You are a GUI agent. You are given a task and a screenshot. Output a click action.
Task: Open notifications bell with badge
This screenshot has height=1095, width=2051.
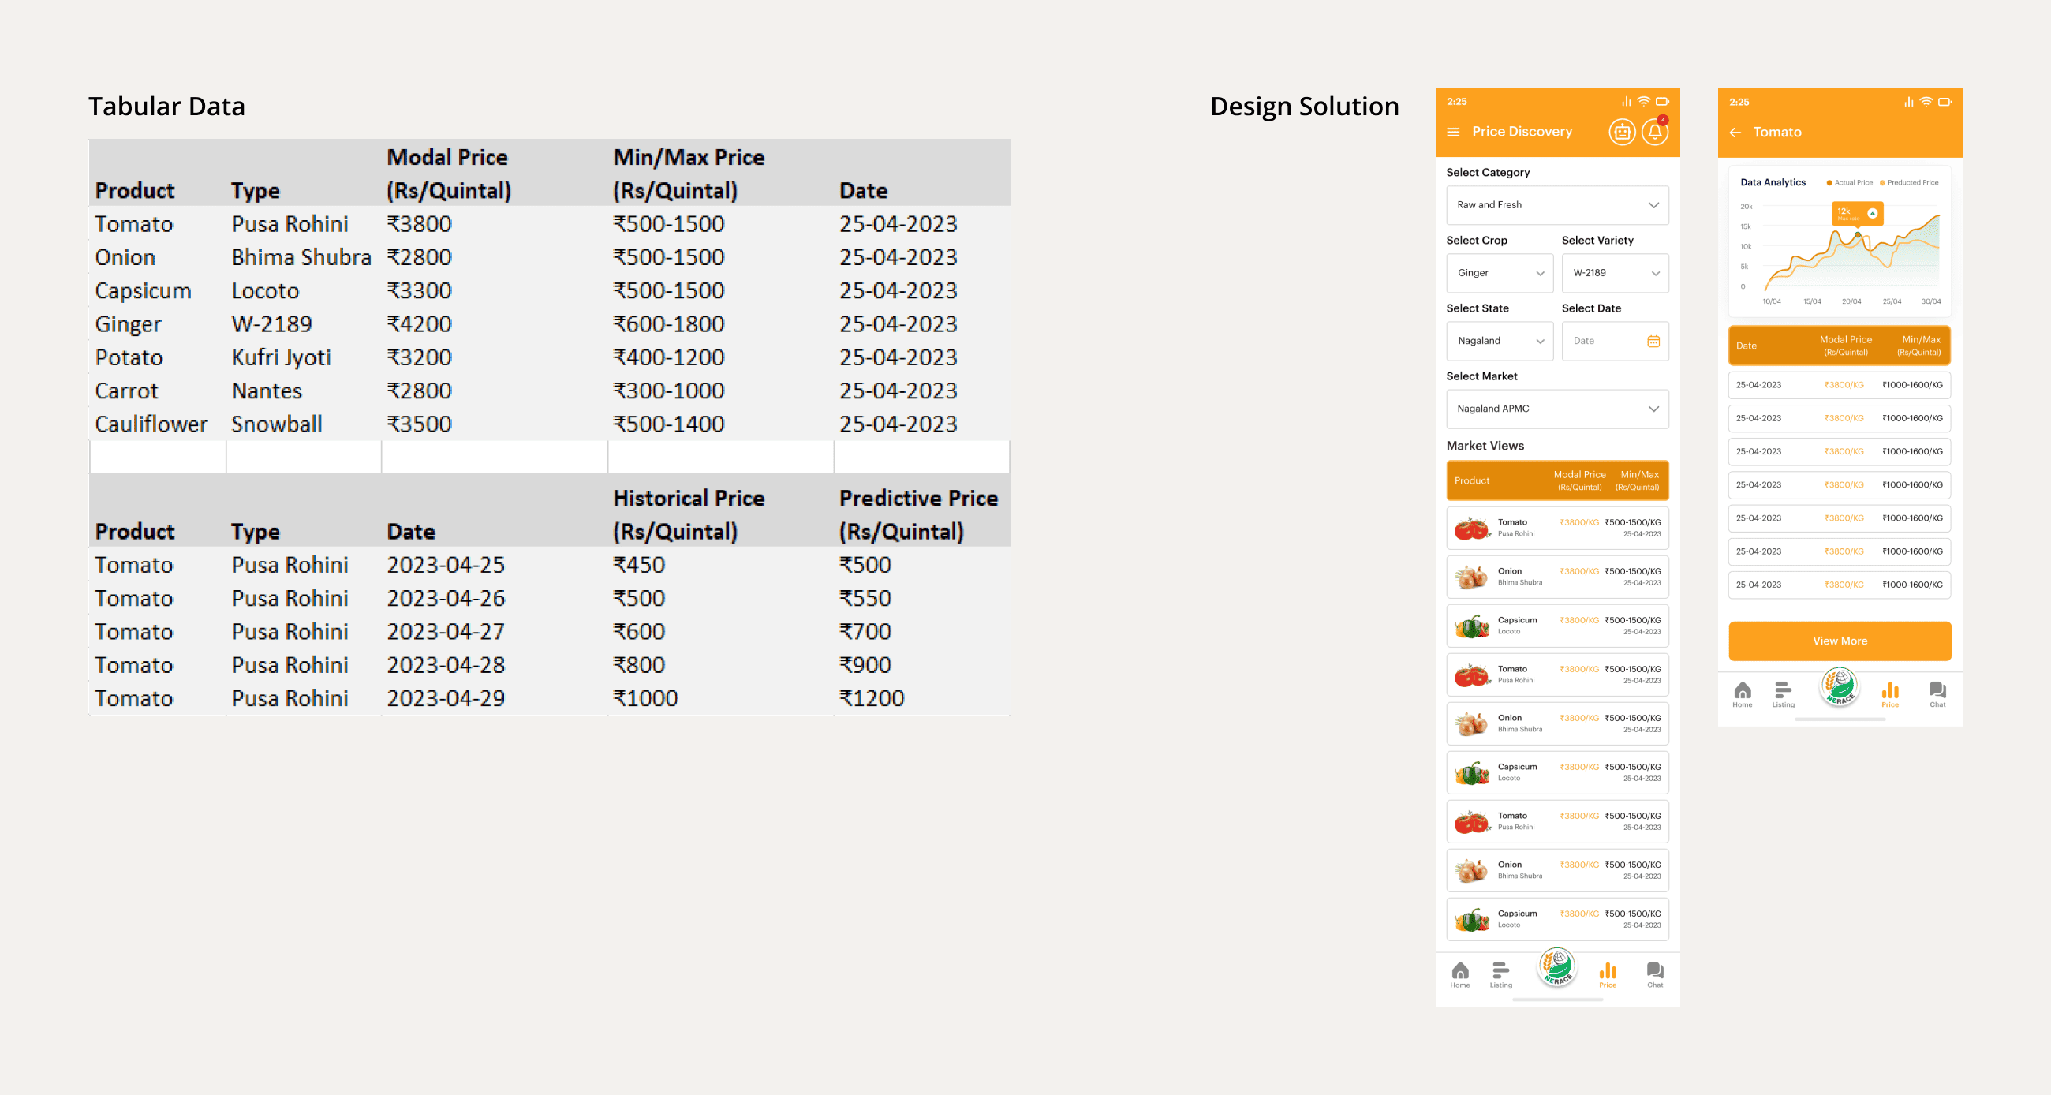pos(1654,133)
